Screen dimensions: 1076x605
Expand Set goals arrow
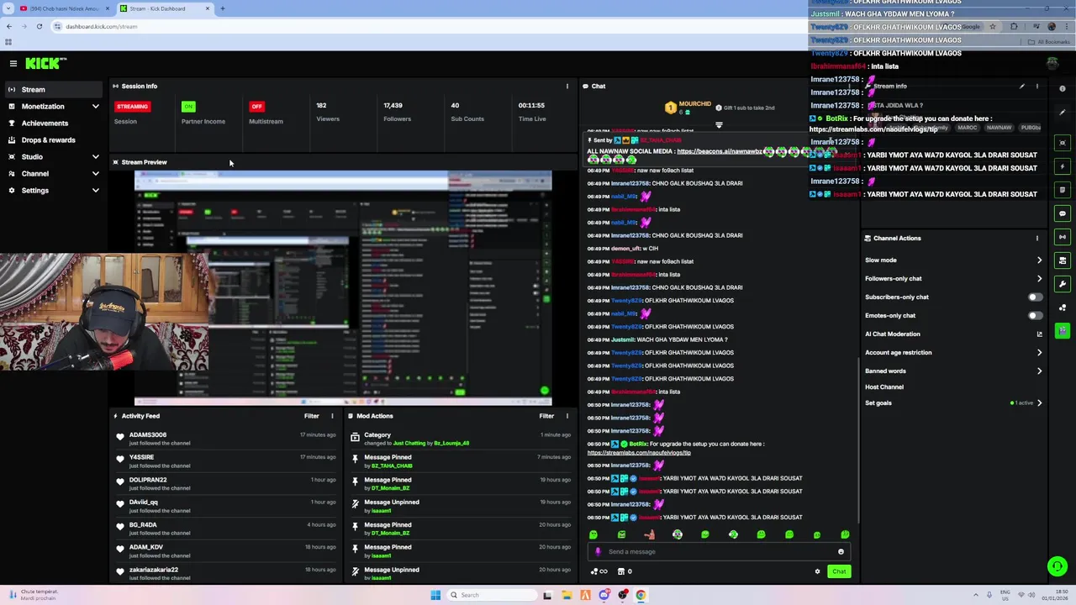tap(1039, 403)
